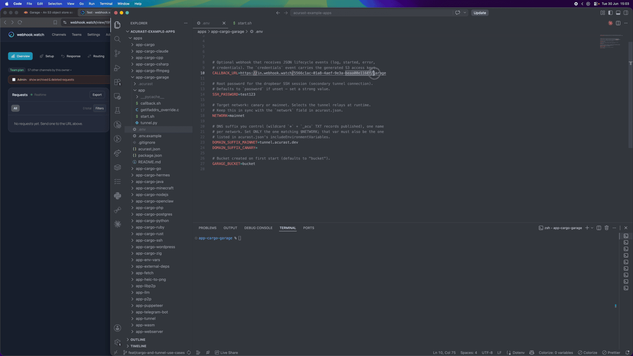This screenshot has height=356, width=633.
Task: Click the editor minimap preview
Action: (x=611, y=42)
